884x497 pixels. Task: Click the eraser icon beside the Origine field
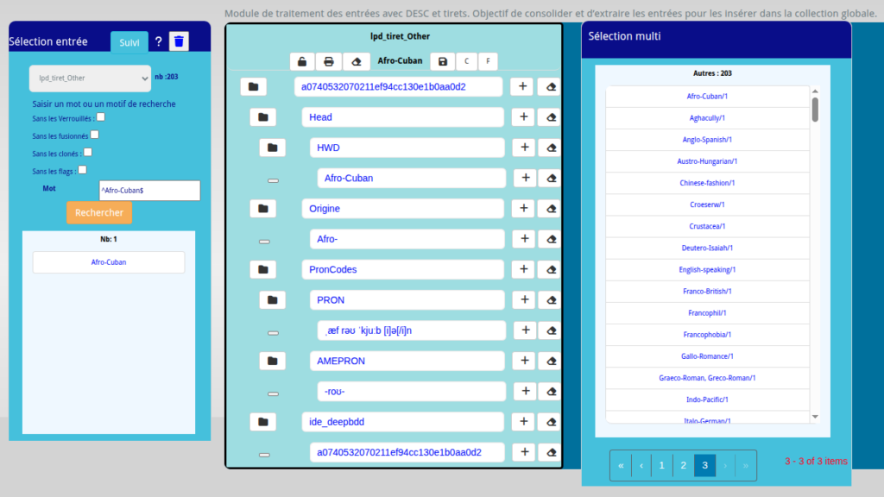(x=549, y=209)
